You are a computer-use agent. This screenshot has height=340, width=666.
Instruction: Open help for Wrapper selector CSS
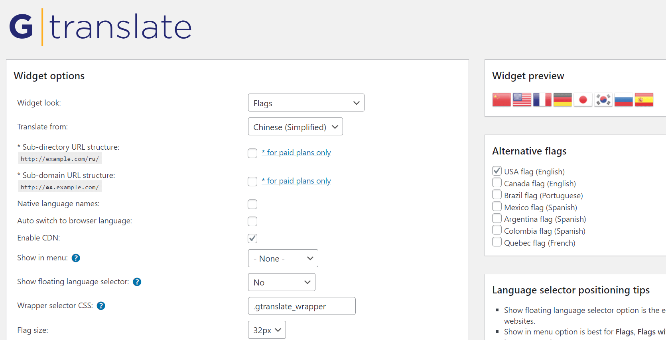tap(101, 306)
